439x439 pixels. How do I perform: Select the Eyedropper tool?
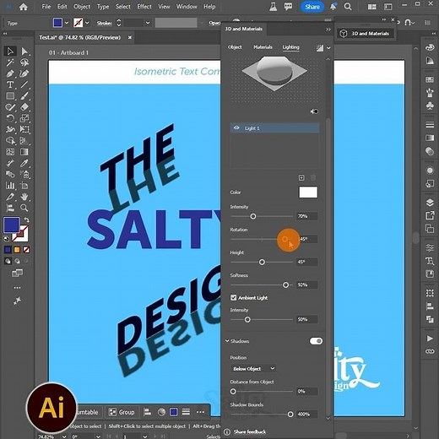tap(24, 163)
